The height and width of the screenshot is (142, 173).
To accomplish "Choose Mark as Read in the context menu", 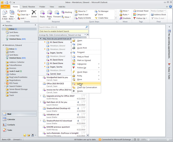I will coord(86,57).
